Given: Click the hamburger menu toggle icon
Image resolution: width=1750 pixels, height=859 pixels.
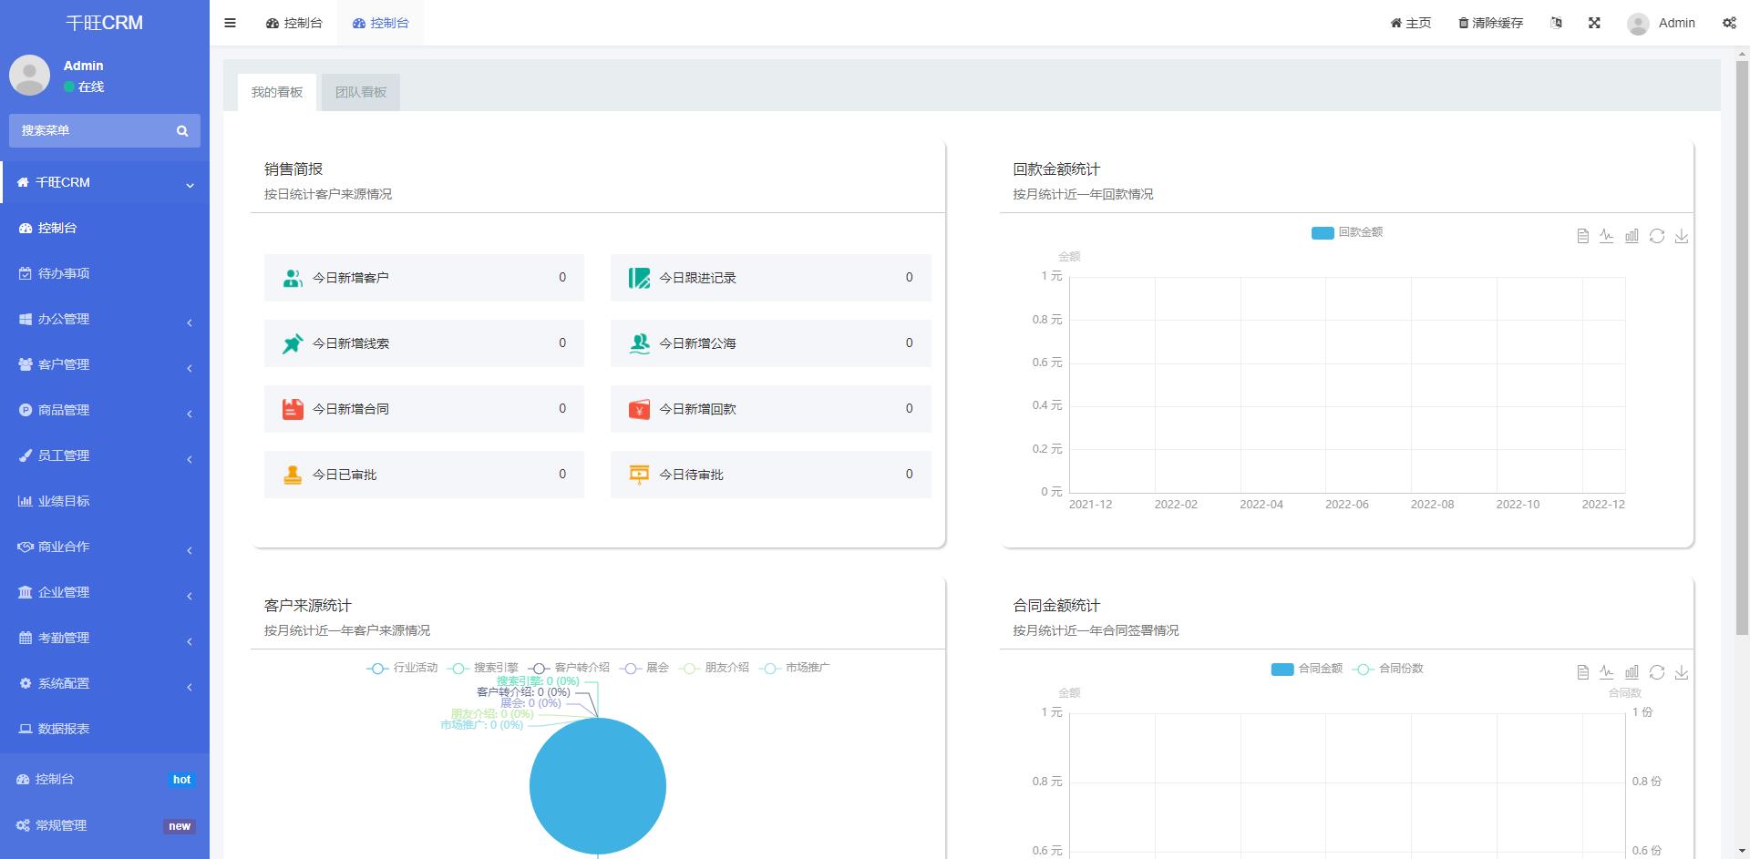Looking at the screenshot, I should [230, 23].
